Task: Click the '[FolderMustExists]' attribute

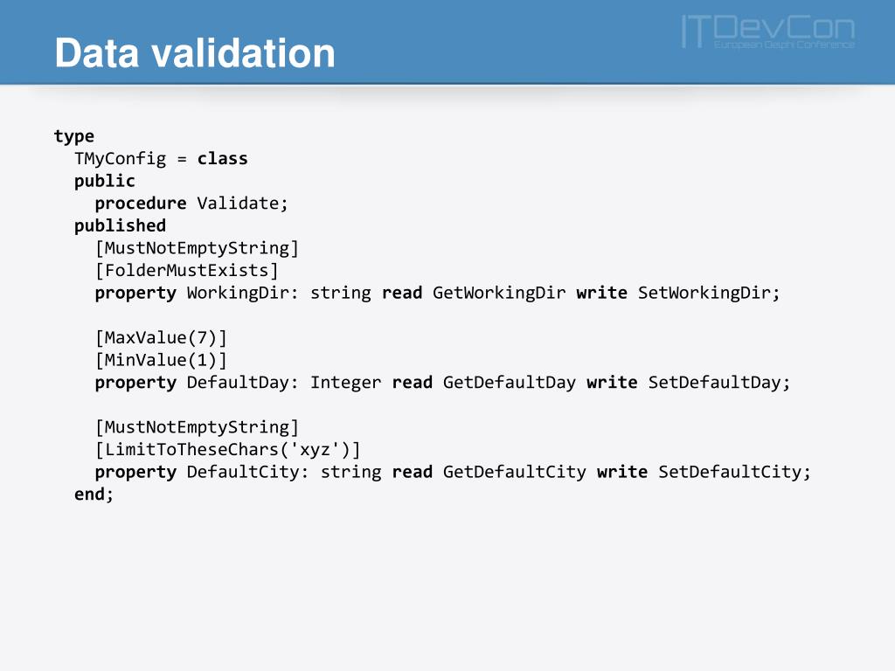Action: coord(187,271)
